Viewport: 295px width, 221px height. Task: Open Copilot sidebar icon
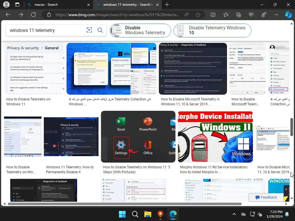[x=288, y=15]
